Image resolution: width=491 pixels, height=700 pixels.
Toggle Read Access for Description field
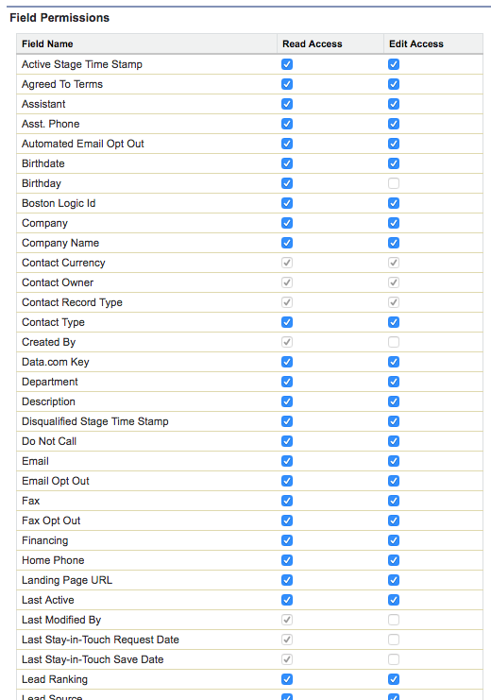coord(287,401)
